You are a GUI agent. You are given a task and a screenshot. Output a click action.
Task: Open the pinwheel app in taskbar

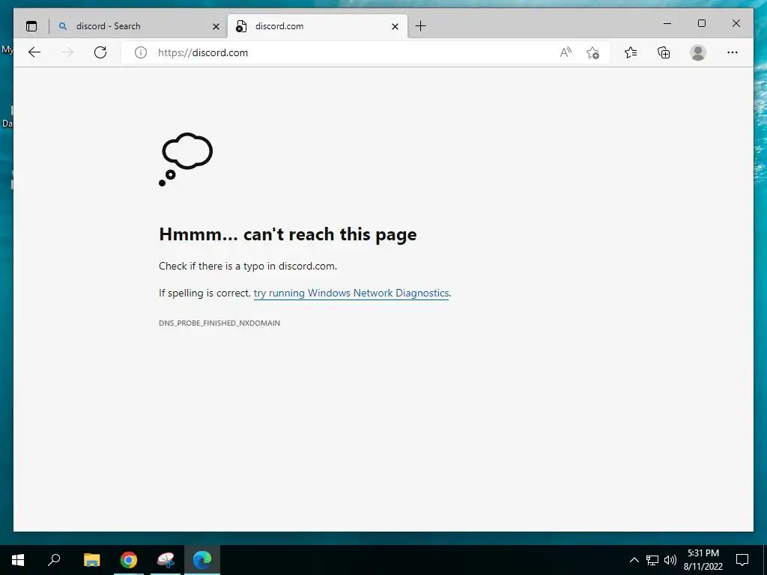(x=166, y=560)
